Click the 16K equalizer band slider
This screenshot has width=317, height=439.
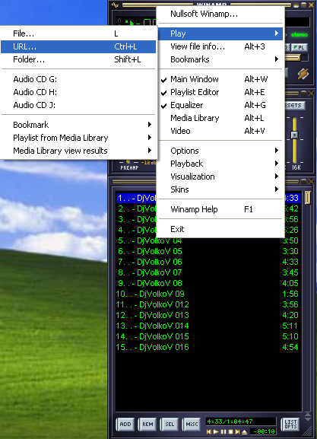(294, 135)
